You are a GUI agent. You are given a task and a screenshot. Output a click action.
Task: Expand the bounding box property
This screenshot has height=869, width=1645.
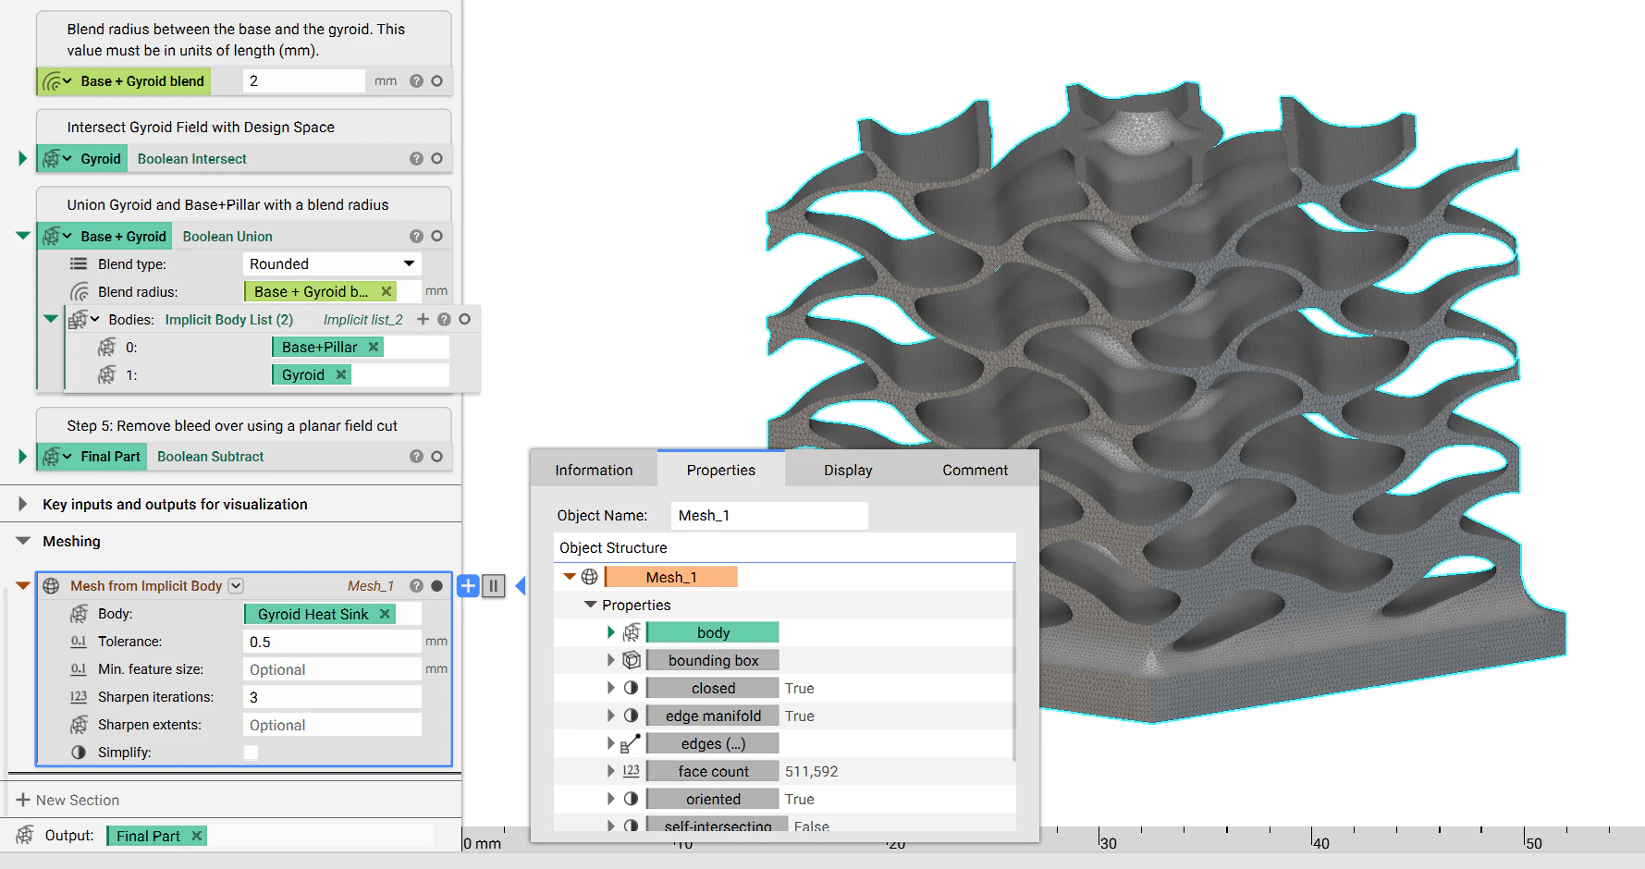(x=610, y=660)
